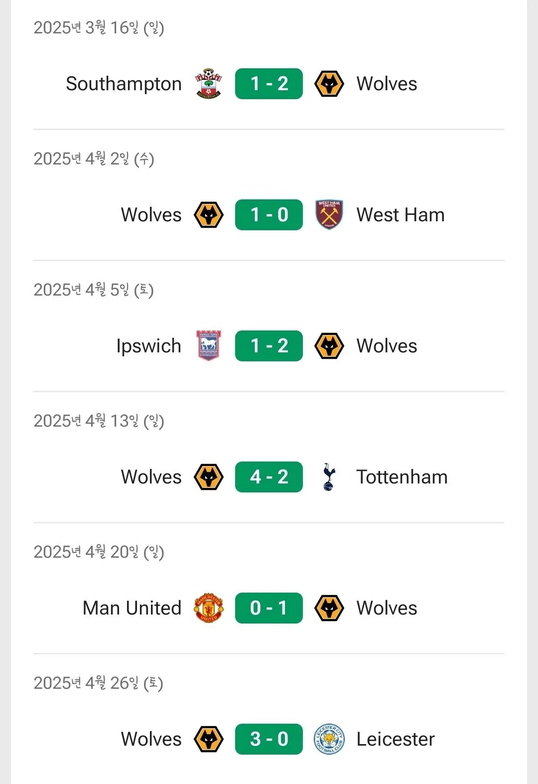
Task: Click the Tottenham club crest
Action: tap(329, 477)
